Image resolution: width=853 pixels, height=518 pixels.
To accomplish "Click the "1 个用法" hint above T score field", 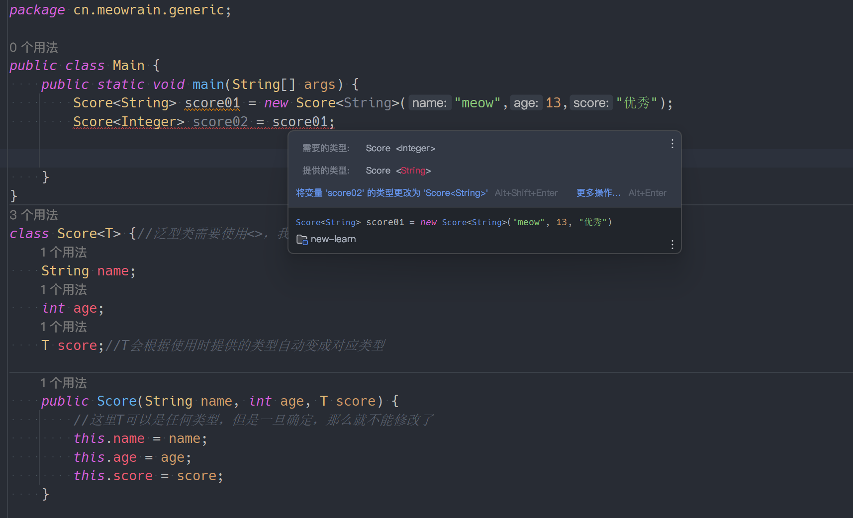I will (64, 327).
